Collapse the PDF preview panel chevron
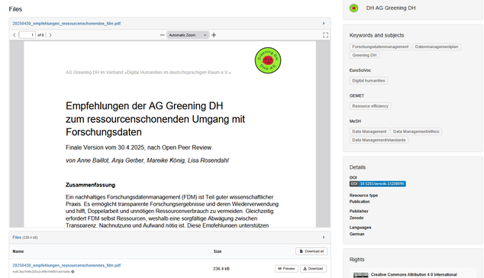 [x=324, y=24]
